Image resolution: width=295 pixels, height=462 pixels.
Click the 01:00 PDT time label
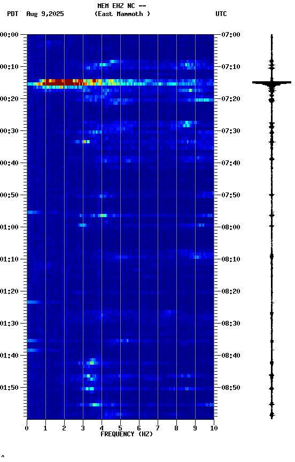pyautogui.click(x=9, y=227)
